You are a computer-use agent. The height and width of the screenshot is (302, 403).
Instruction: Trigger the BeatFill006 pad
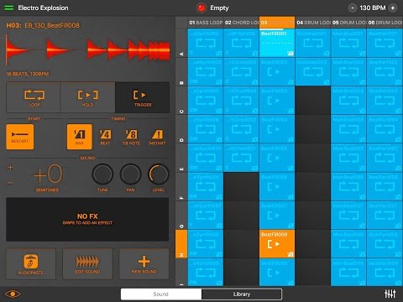[277, 186]
